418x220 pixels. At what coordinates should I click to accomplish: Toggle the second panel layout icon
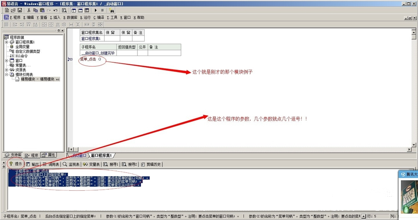tap(80, 10)
